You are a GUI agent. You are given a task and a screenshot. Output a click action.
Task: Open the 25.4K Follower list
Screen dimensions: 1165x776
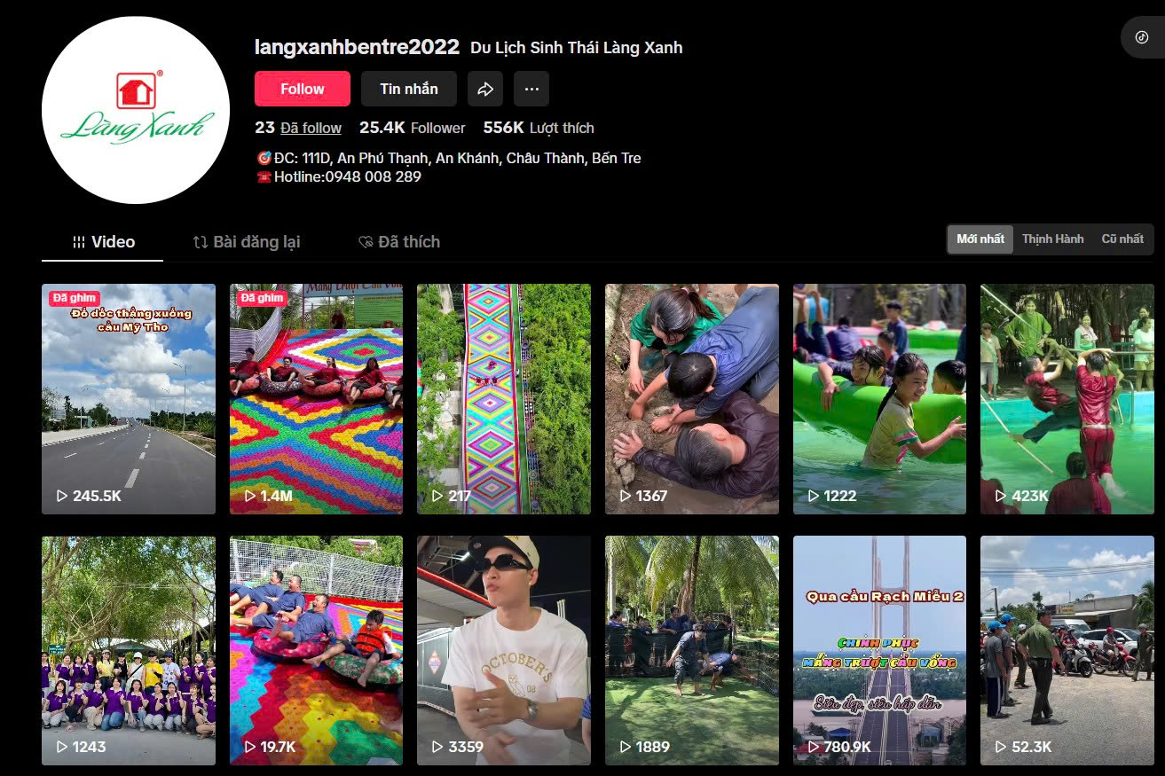(x=413, y=128)
